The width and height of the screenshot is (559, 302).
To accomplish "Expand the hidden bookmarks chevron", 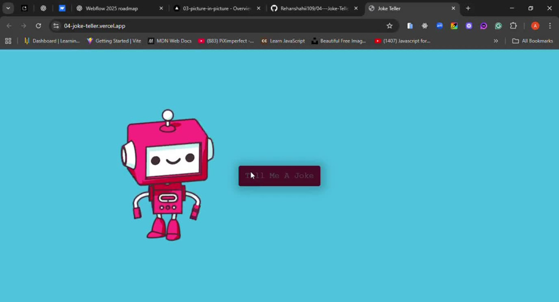I will pos(495,41).
